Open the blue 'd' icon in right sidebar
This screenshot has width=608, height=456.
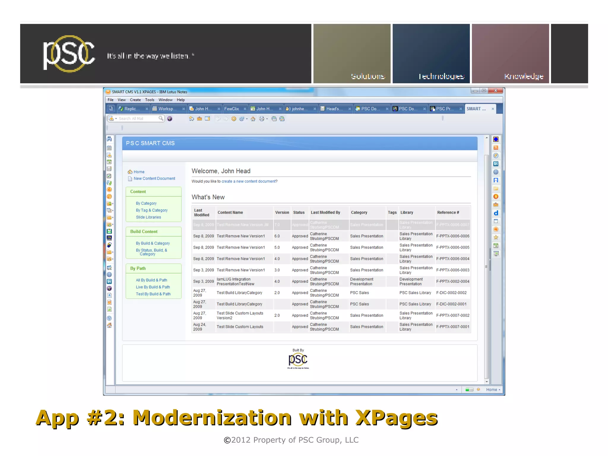[x=496, y=213]
